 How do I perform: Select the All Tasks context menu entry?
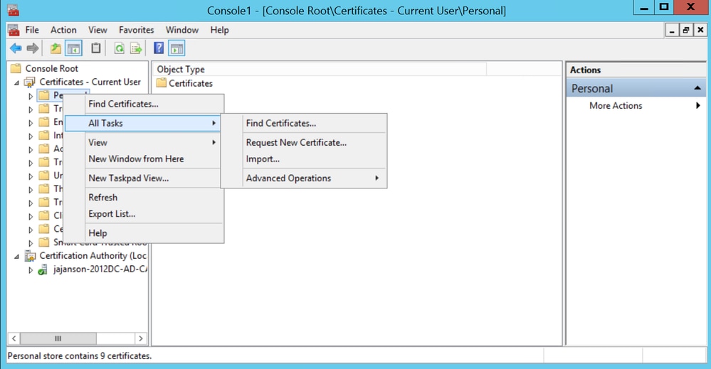tap(144, 123)
